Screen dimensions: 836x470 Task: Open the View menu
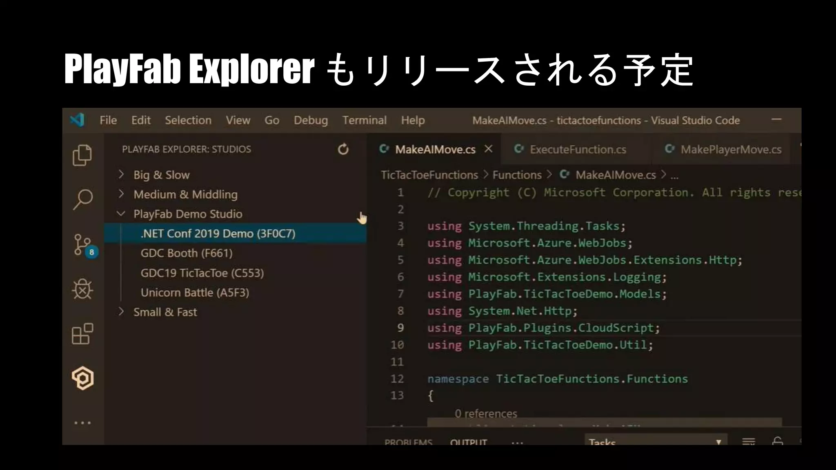(238, 120)
